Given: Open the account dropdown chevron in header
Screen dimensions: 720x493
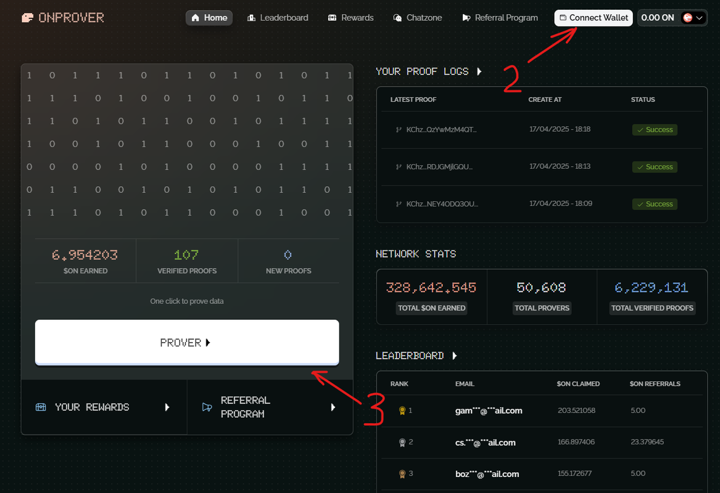Looking at the screenshot, I should pos(700,18).
